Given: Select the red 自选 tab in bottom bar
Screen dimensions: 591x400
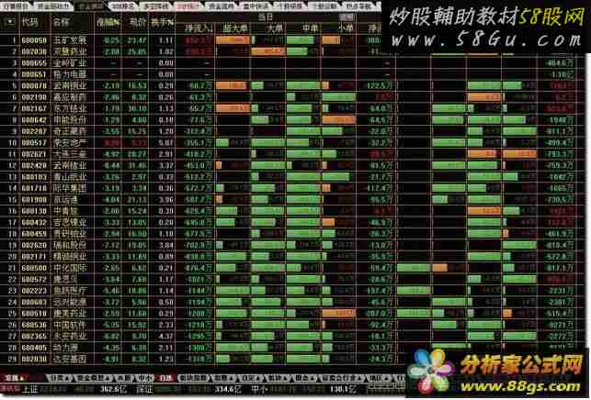Looking at the screenshot, I should point(166,378).
